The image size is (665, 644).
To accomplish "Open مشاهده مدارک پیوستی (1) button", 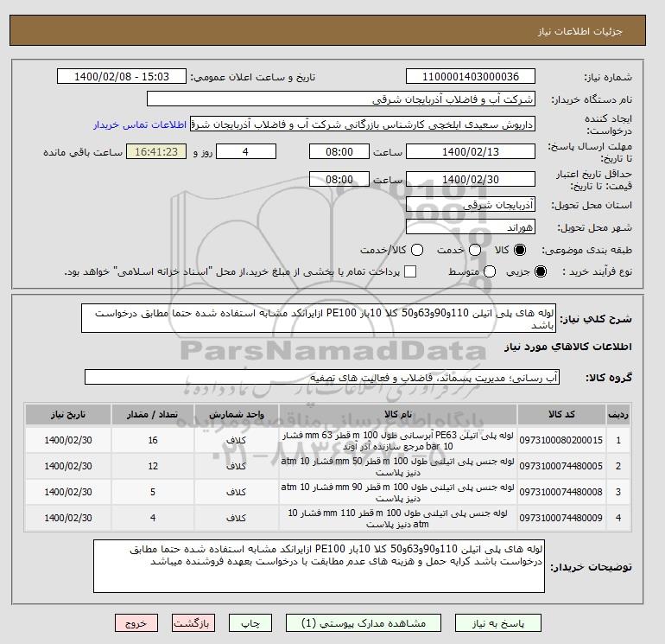I will [364, 623].
